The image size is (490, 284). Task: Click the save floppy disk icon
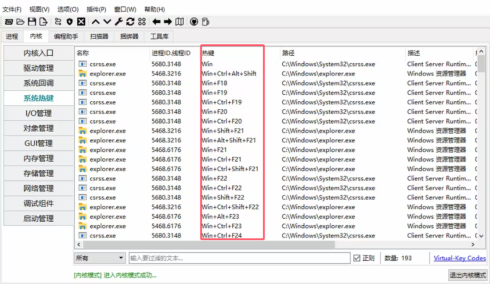pyautogui.click(x=32, y=22)
